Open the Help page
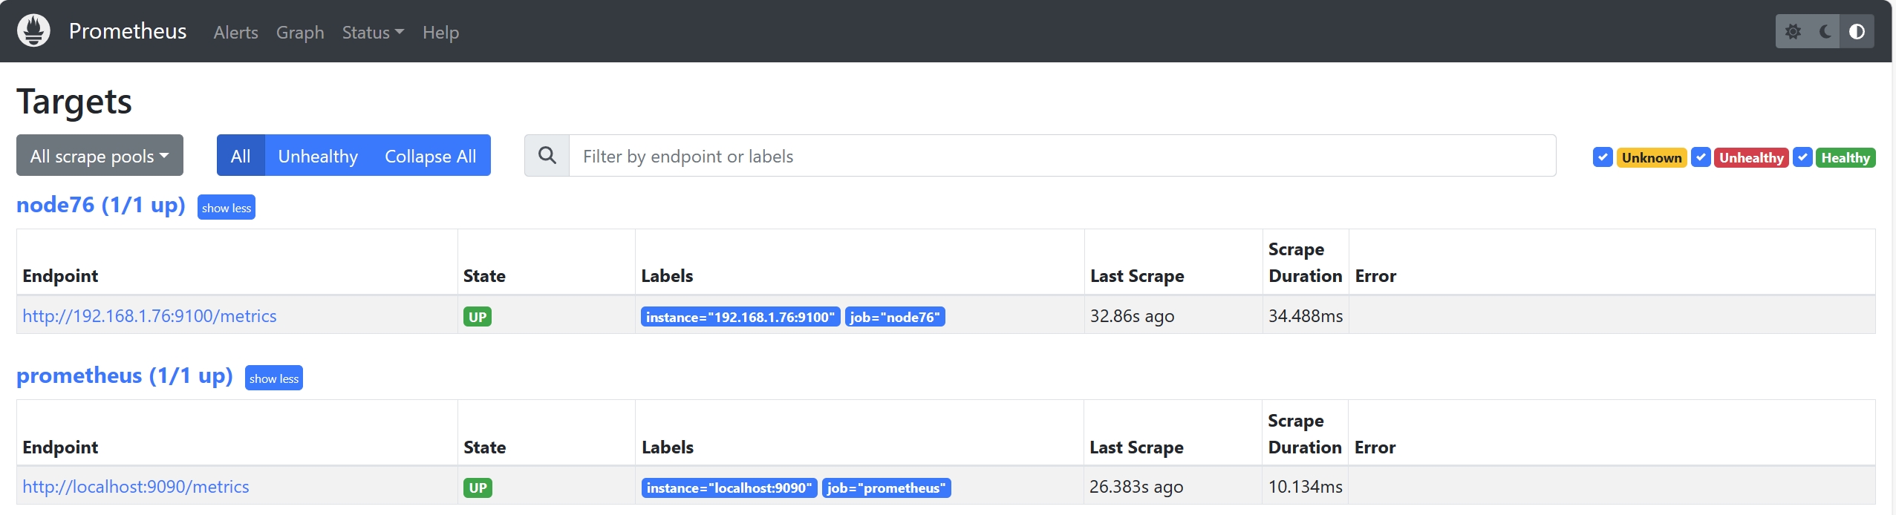 tap(441, 33)
